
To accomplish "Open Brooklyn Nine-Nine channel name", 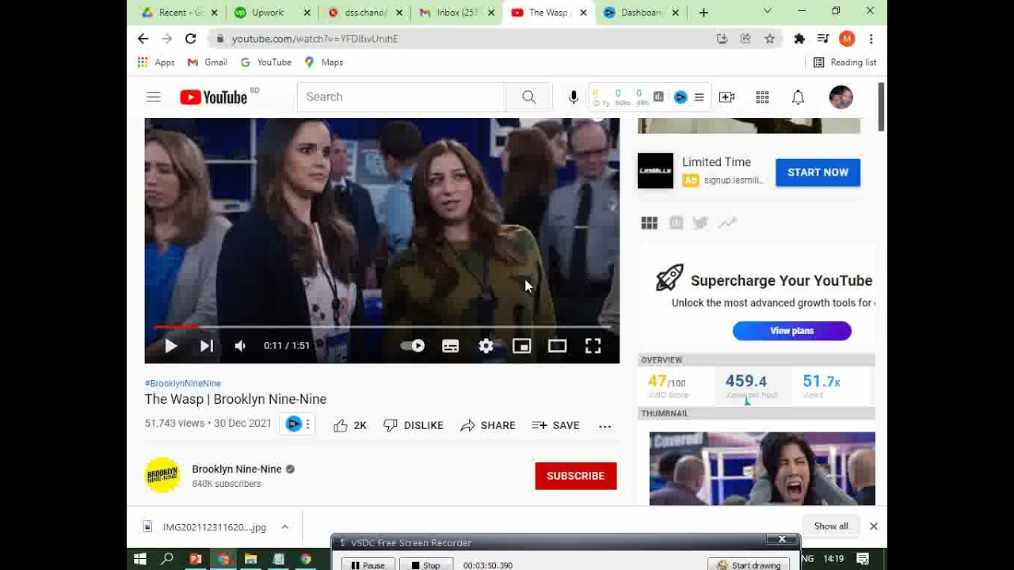I will tap(237, 469).
